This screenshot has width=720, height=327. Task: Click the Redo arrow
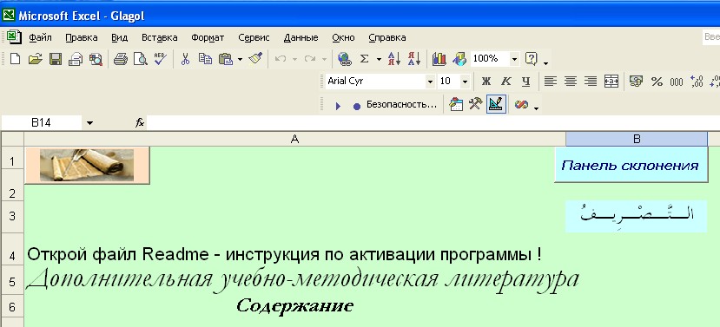[310, 59]
